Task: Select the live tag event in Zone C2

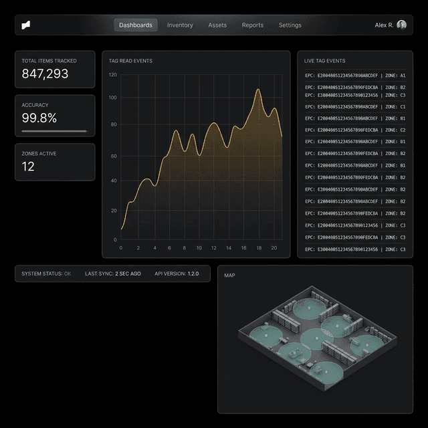Action: [x=355, y=130]
